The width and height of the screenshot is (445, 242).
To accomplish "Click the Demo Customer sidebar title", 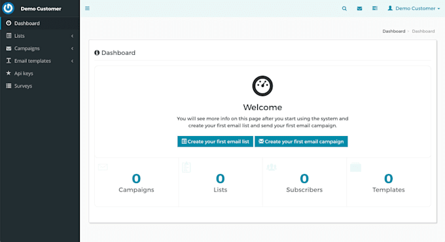I will coord(41,9).
